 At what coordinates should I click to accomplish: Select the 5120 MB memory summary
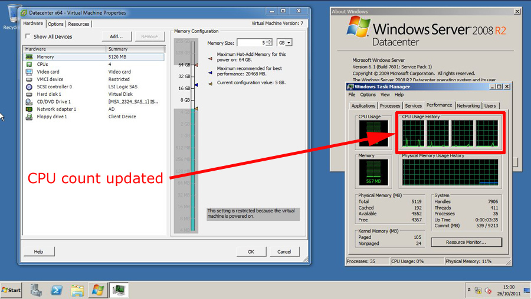tap(117, 57)
